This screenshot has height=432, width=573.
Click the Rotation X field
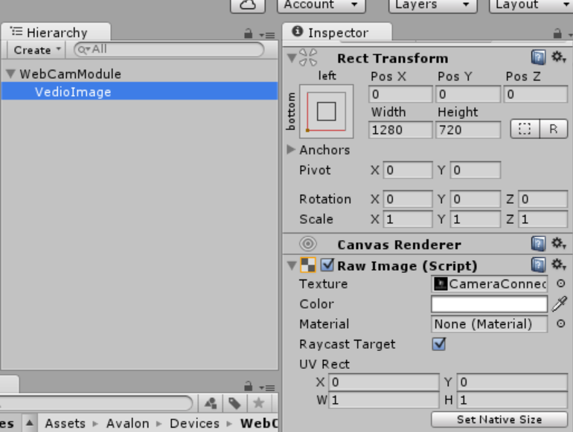[408, 199]
